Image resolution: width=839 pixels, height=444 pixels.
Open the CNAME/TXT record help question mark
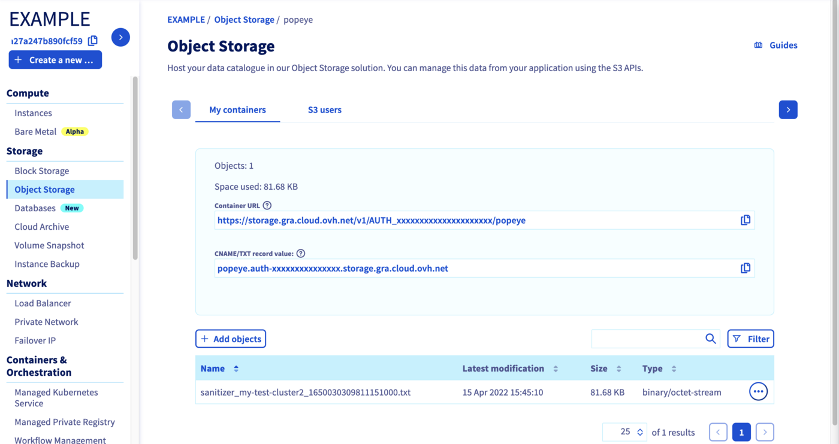[x=300, y=253]
